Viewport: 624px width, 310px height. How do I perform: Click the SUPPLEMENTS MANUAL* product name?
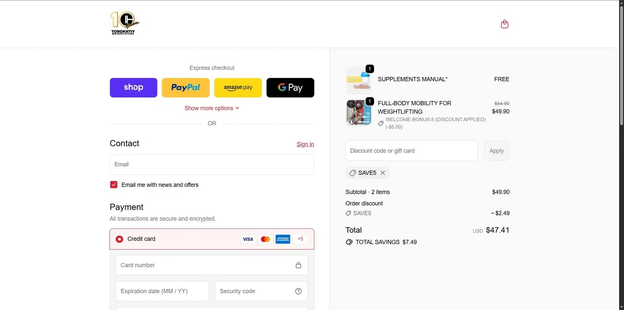(x=413, y=79)
